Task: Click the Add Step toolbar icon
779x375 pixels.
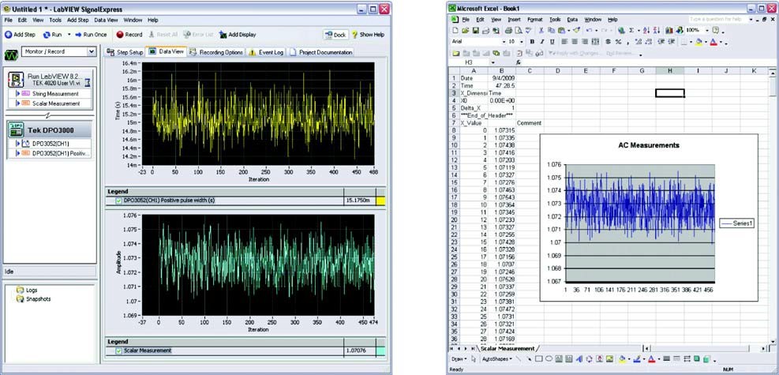Action: coord(19,35)
